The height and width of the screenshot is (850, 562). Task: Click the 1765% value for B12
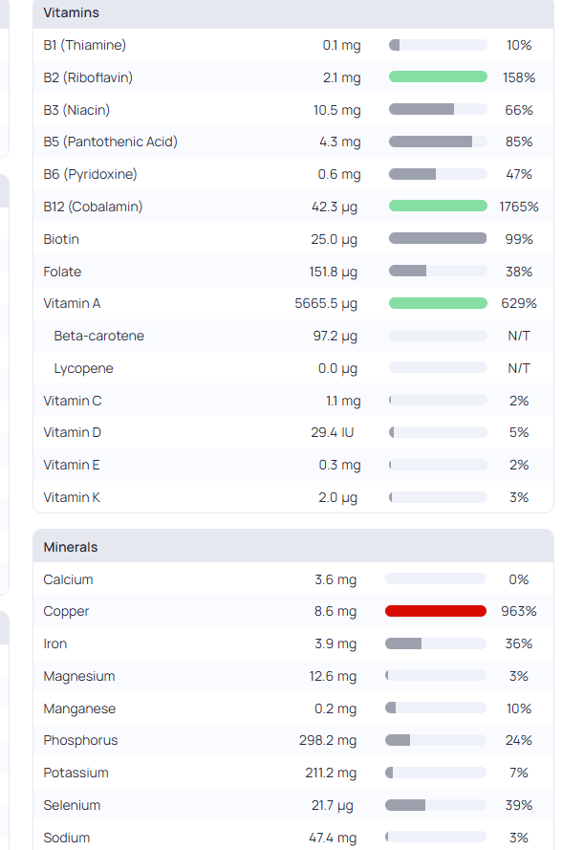(x=519, y=207)
